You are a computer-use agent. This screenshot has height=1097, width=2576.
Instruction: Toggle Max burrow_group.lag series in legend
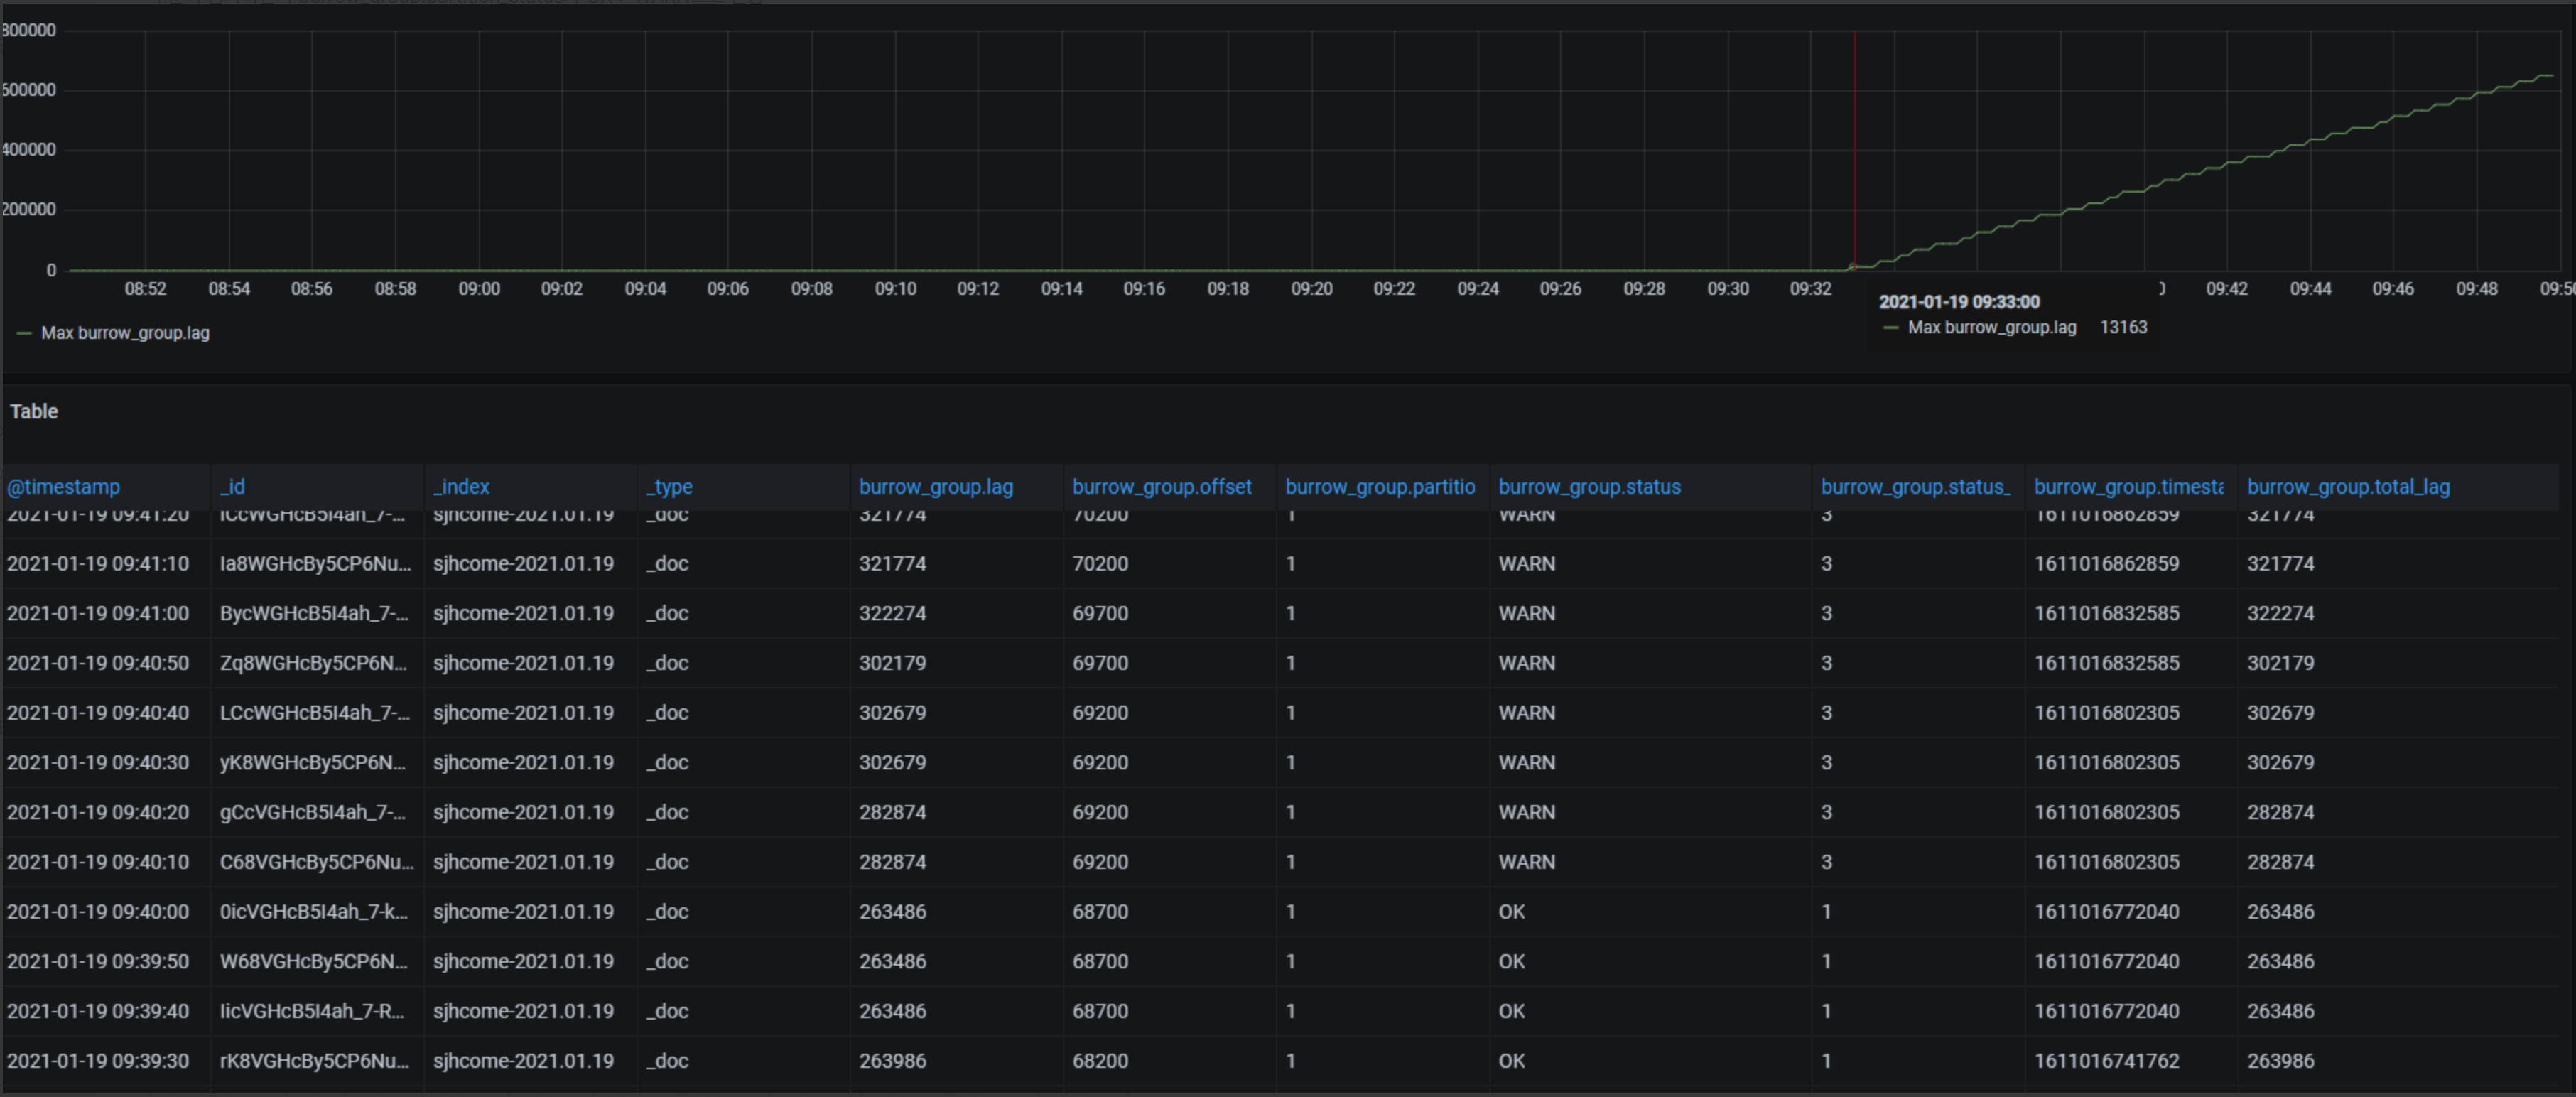click(125, 333)
